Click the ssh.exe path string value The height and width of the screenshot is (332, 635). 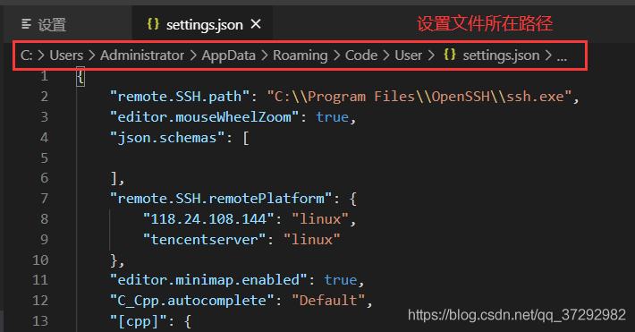coord(419,97)
